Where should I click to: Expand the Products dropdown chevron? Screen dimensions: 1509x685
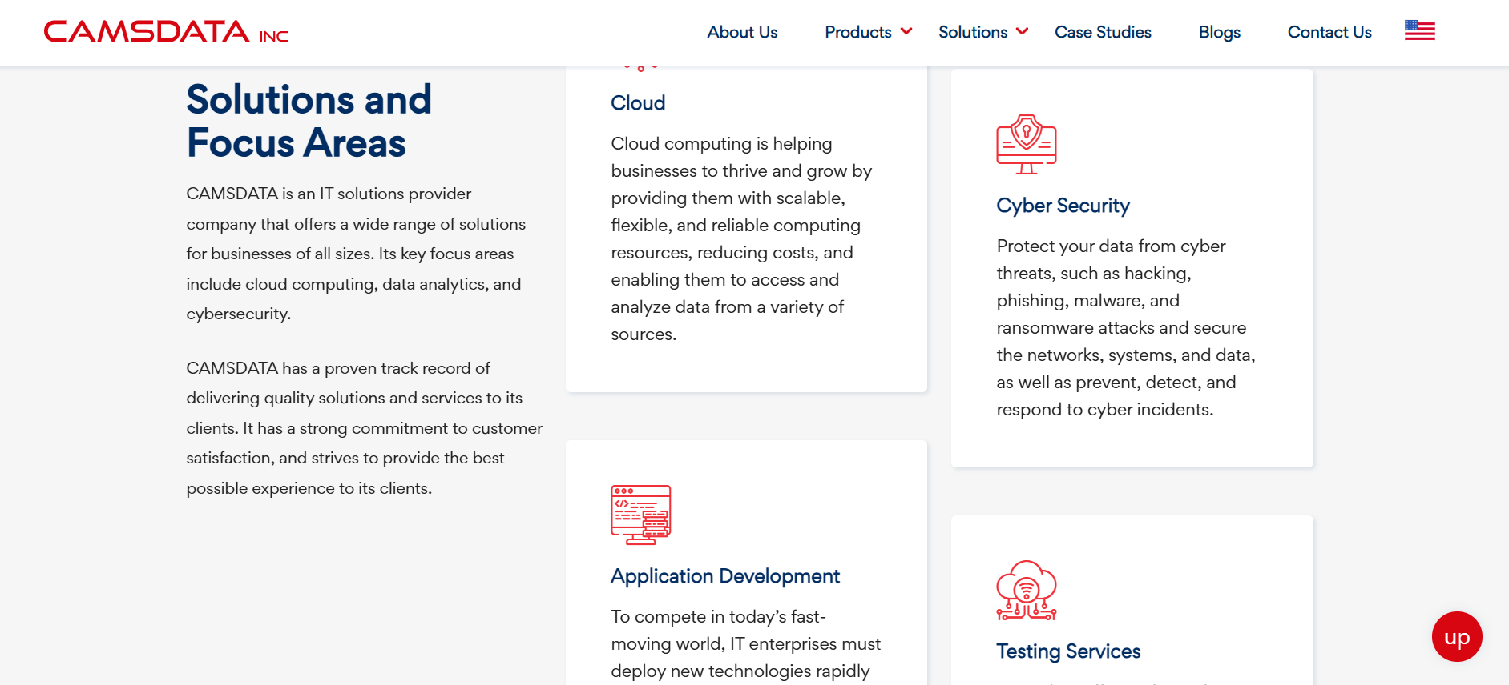(906, 31)
